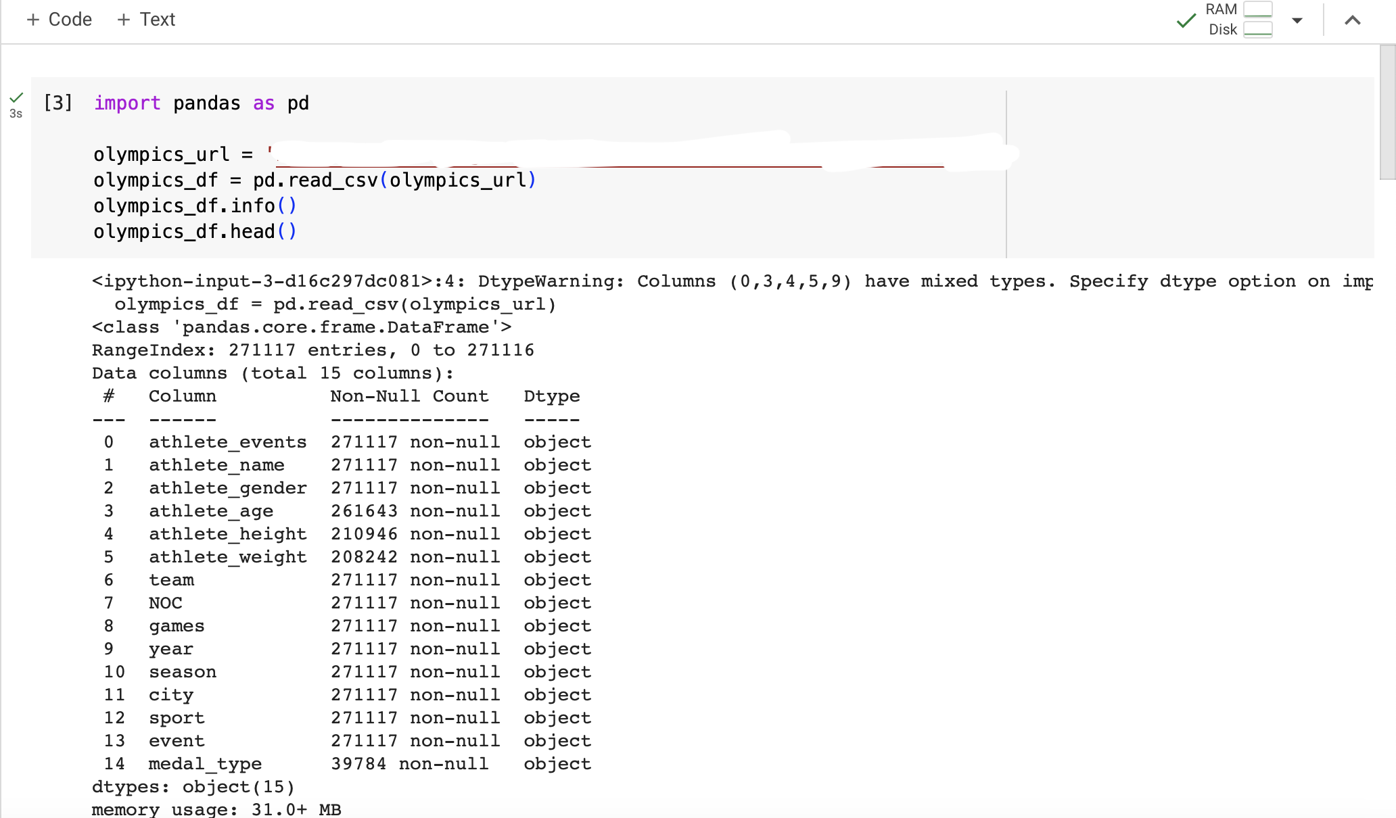Insert a new text cell

[x=145, y=19]
